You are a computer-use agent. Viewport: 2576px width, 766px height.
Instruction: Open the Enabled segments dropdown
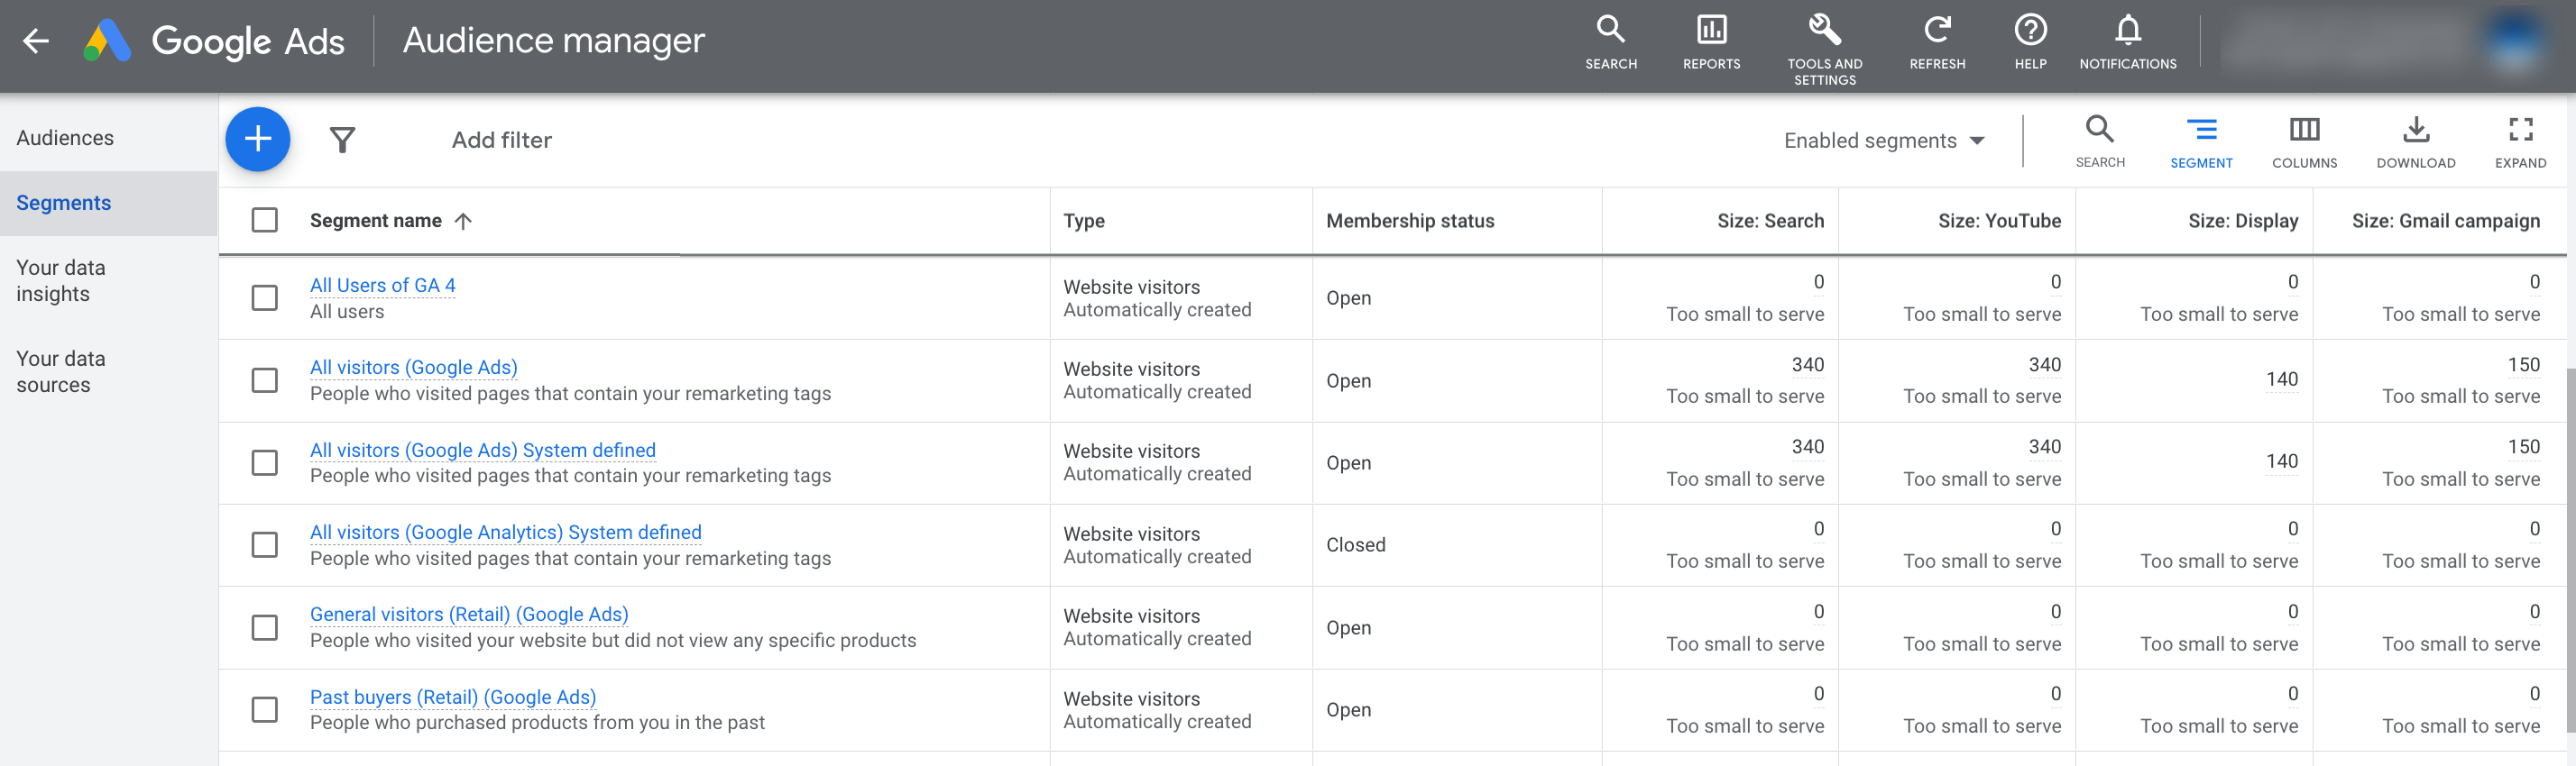pos(1884,141)
